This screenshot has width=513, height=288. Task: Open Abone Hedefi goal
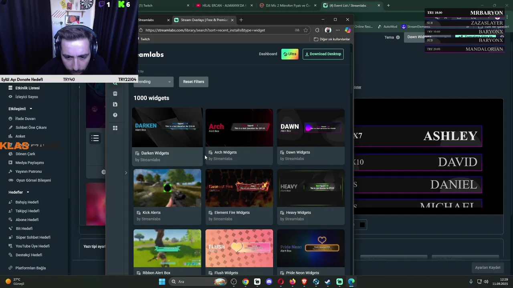click(23, 220)
